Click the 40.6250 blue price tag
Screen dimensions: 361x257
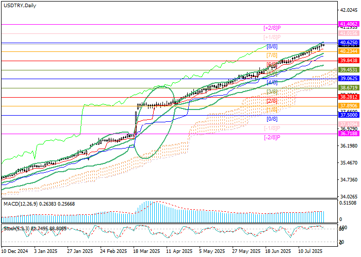349,43
